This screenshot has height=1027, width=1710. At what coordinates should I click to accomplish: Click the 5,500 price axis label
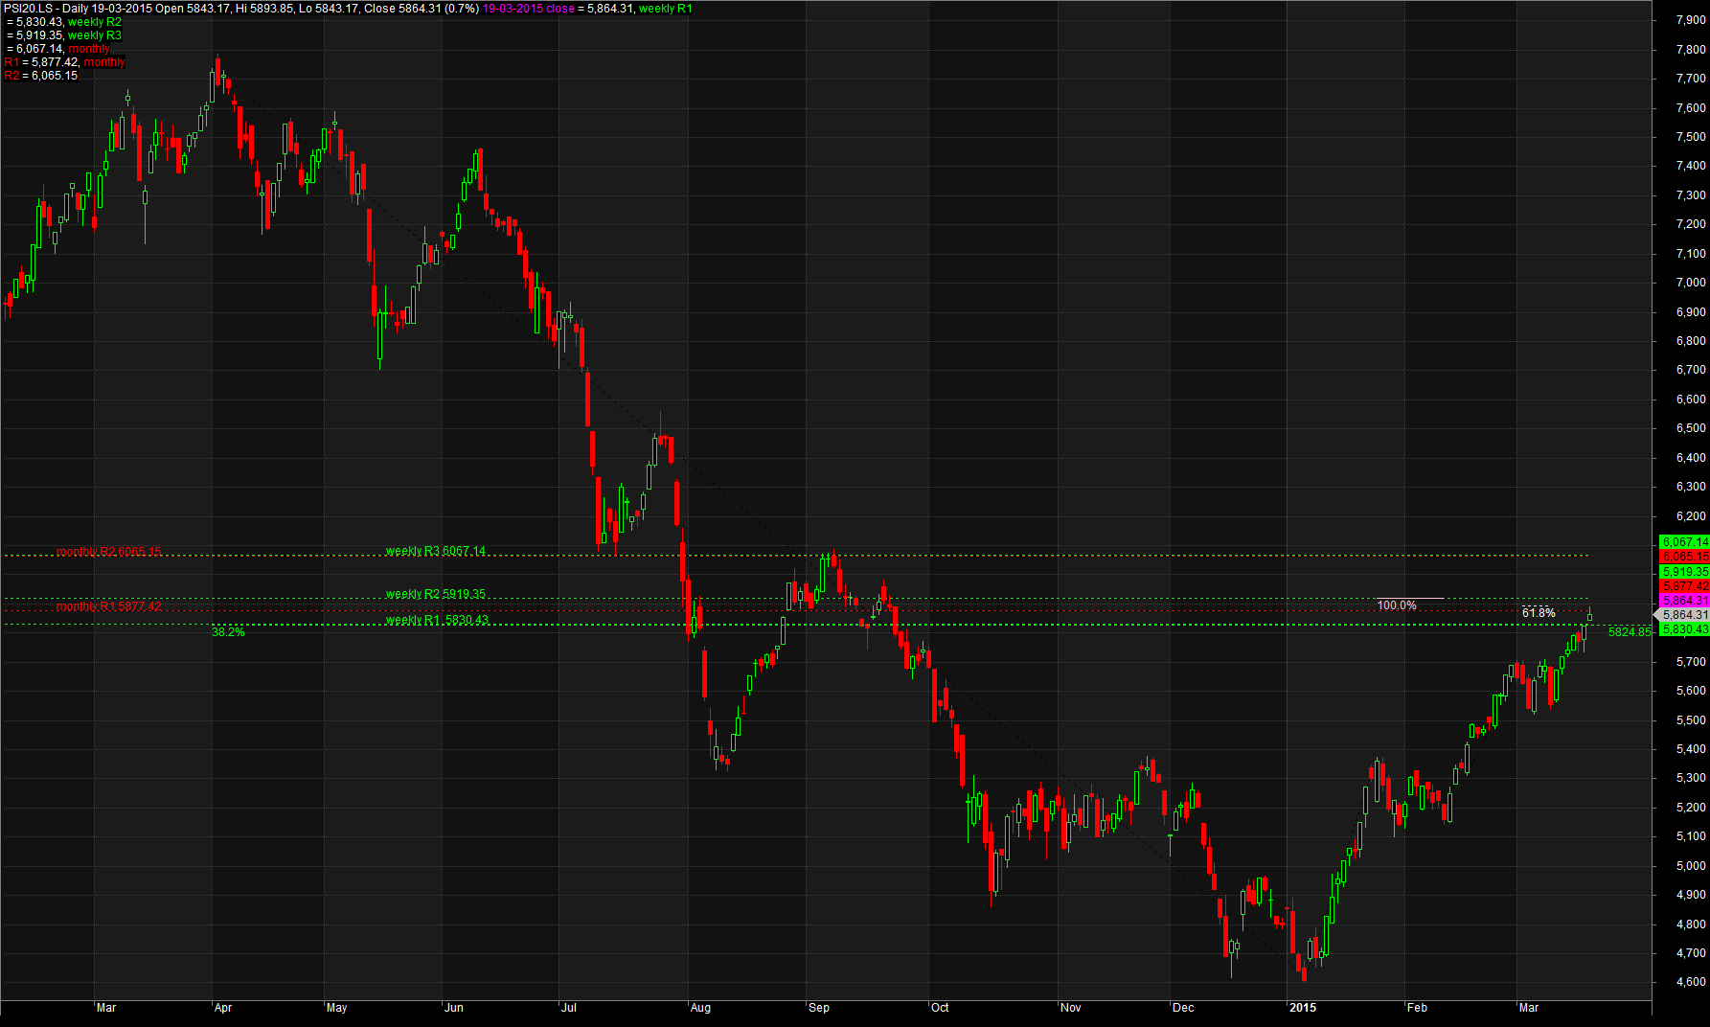(x=1691, y=720)
